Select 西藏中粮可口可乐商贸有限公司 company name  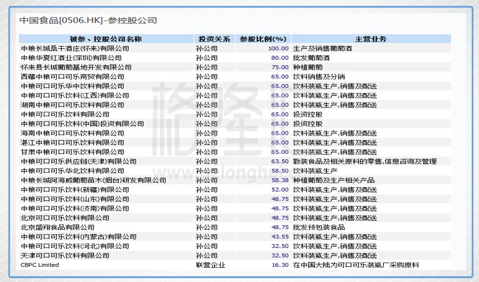pyautogui.click(x=73, y=77)
